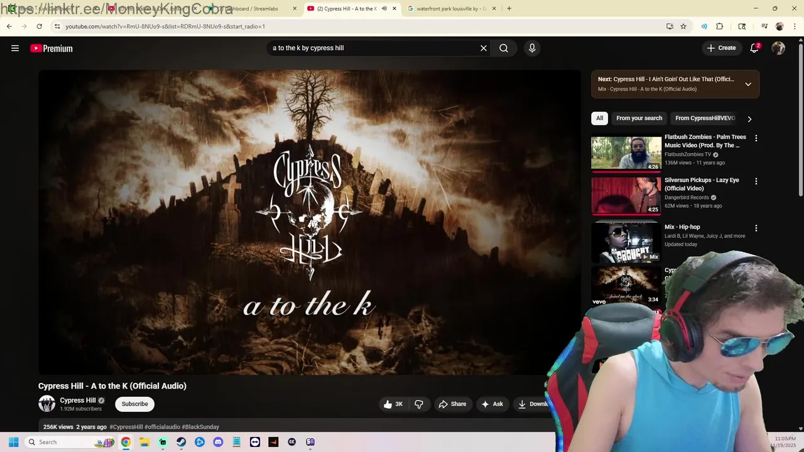
Task: Open Mix Hip-hop playlist thumbnail
Action: (626, 242)
